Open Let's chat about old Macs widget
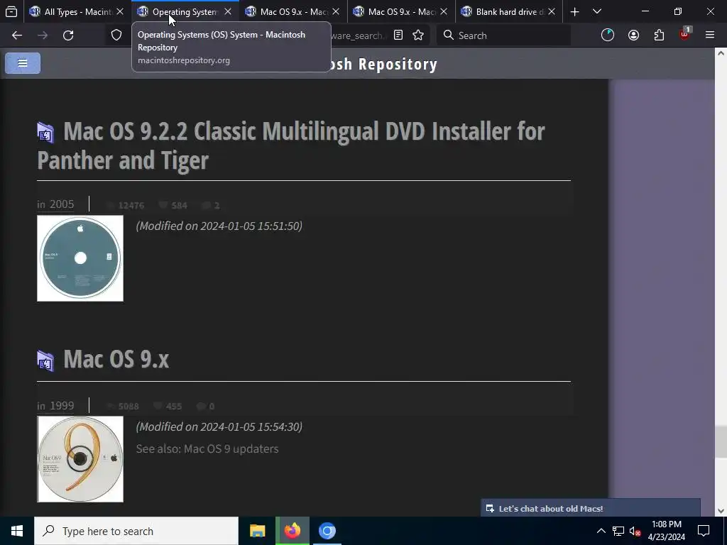727x545 pixels. coord(591,508)
